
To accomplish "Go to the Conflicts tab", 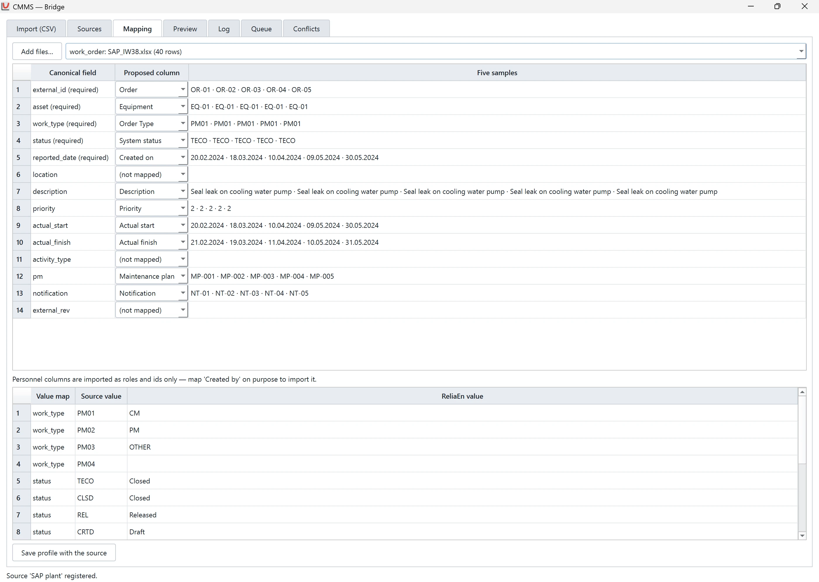I will click(306, 29).
